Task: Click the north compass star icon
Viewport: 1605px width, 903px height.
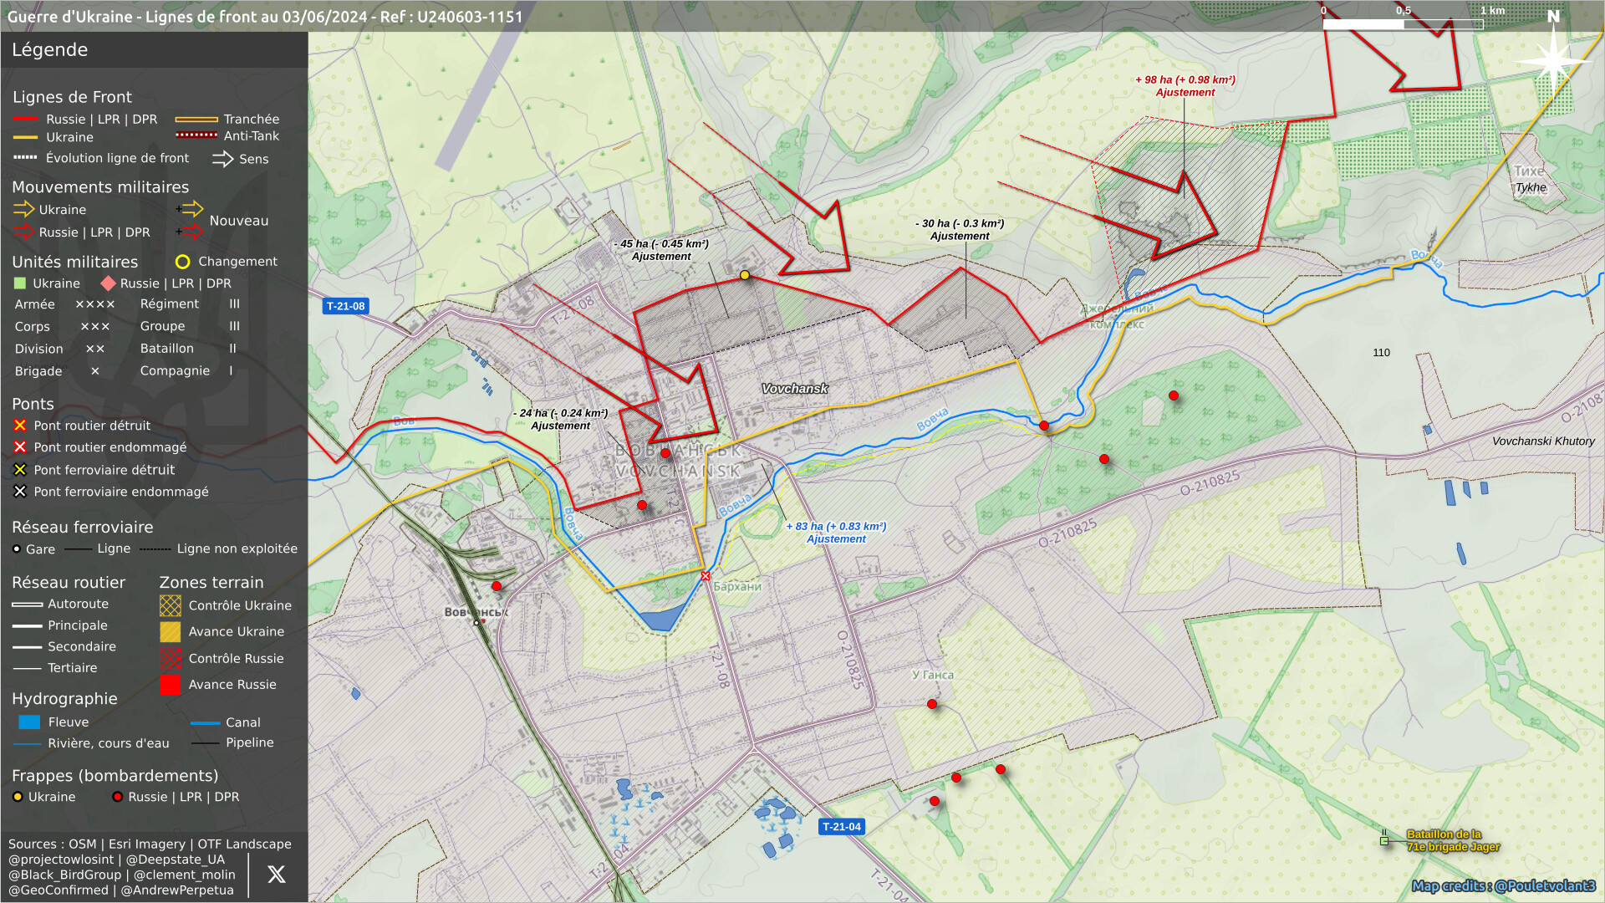Action: pyautogui.click(x=1552, y=60)
